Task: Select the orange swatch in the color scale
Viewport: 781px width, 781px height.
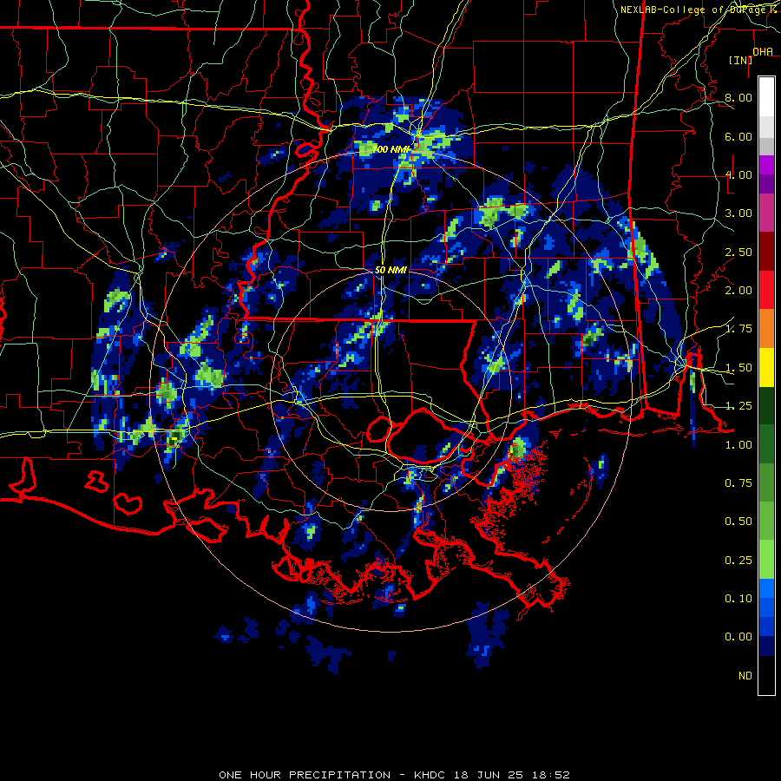Action: coord(766,329)
